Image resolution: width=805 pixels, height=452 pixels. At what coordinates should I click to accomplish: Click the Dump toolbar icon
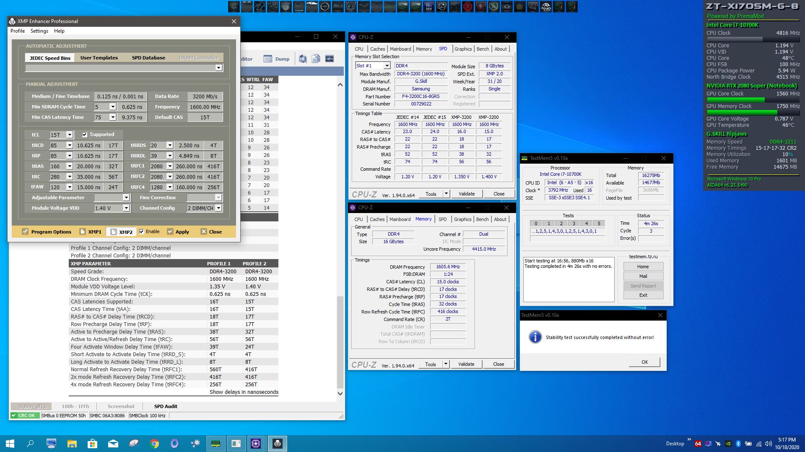[276, 59]
